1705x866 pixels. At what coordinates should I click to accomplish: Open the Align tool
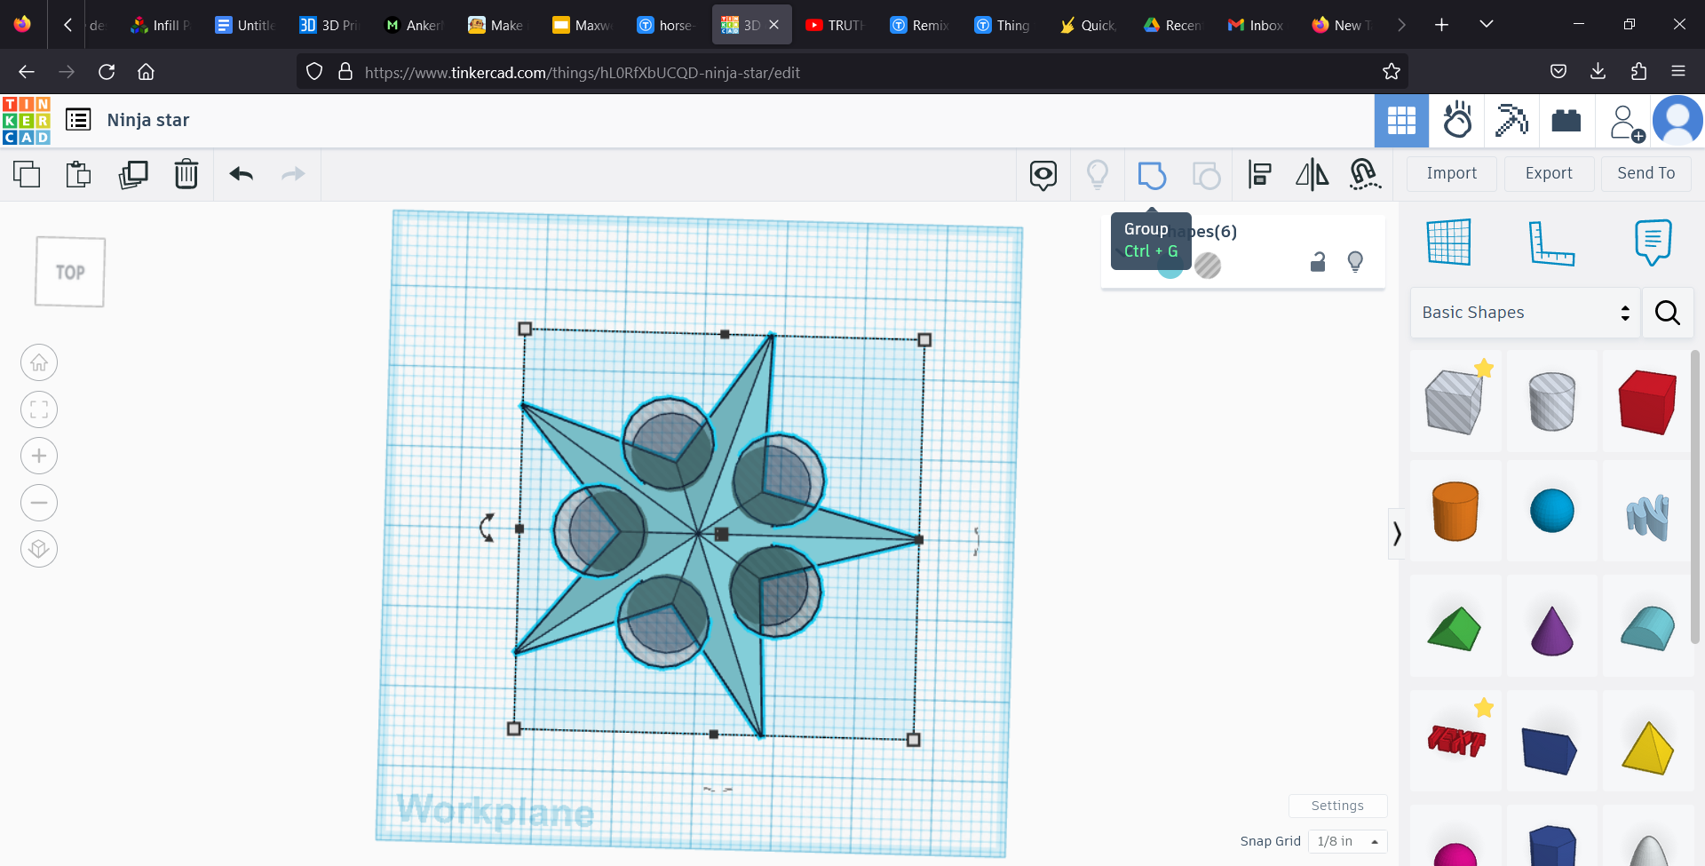click(1259, 175)
